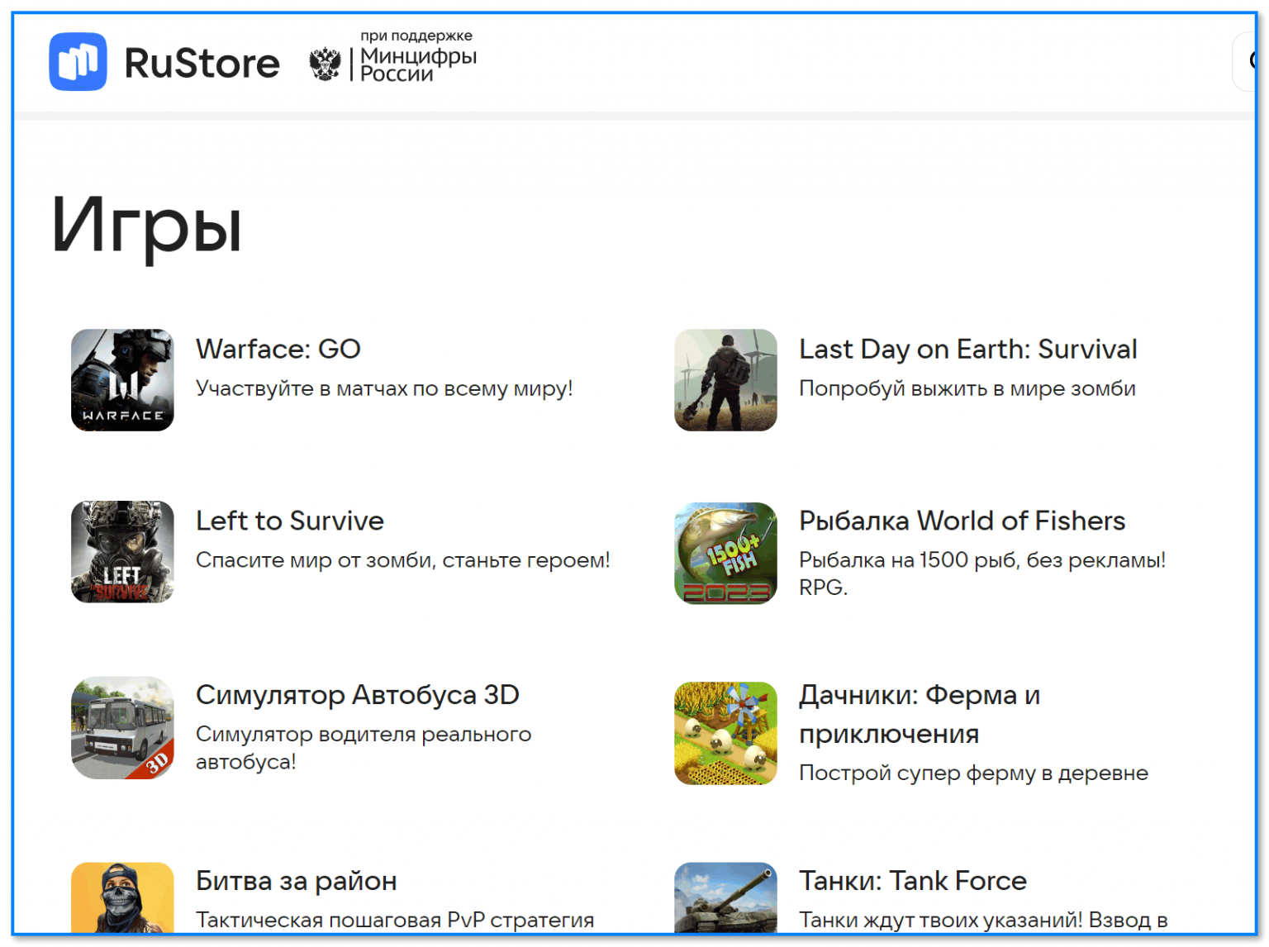Open the Дачники farm game icon
Image resolution: width=1269 pixels, height=947 pixels.
pyautogui.click(x=725, y=733)
